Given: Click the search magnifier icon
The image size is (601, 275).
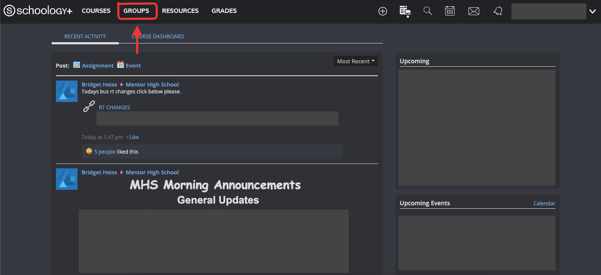Looking at the screenshot, I should coord(428,11).
